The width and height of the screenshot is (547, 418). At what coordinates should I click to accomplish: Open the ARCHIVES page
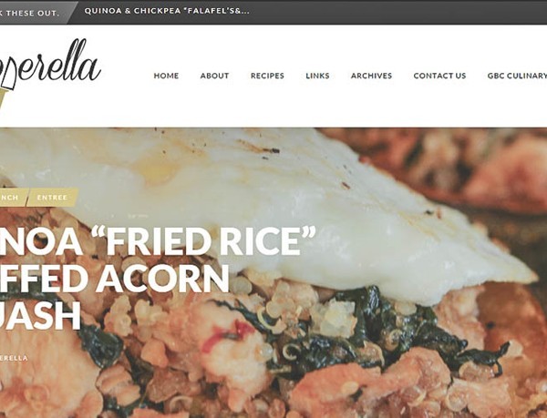(371, 76)
